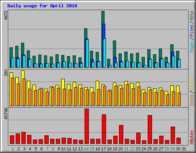Select day "1" on the date axis

point(13,149)
